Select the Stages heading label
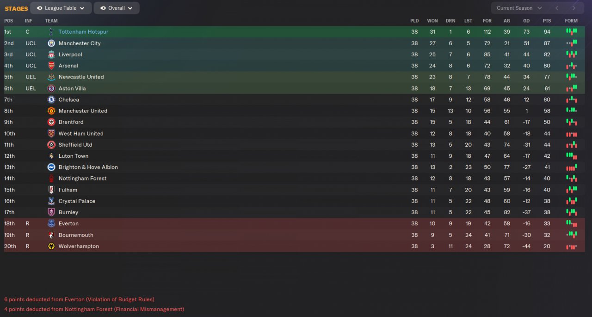 (x=16, y=8)
